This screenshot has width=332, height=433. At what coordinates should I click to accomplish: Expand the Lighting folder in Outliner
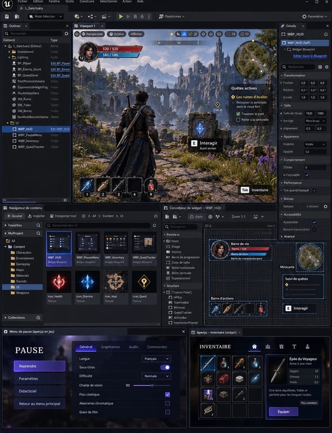click(10, 58)
